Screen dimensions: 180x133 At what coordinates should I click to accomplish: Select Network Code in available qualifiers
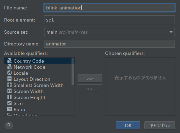(38, 67)
